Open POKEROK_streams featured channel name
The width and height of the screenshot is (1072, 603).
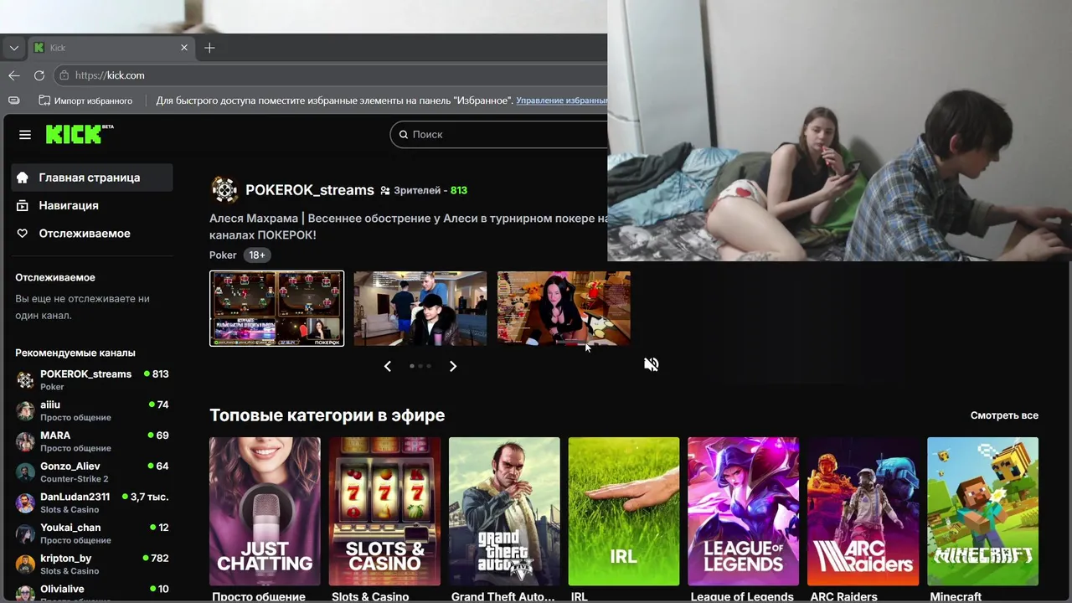(310, 190)
